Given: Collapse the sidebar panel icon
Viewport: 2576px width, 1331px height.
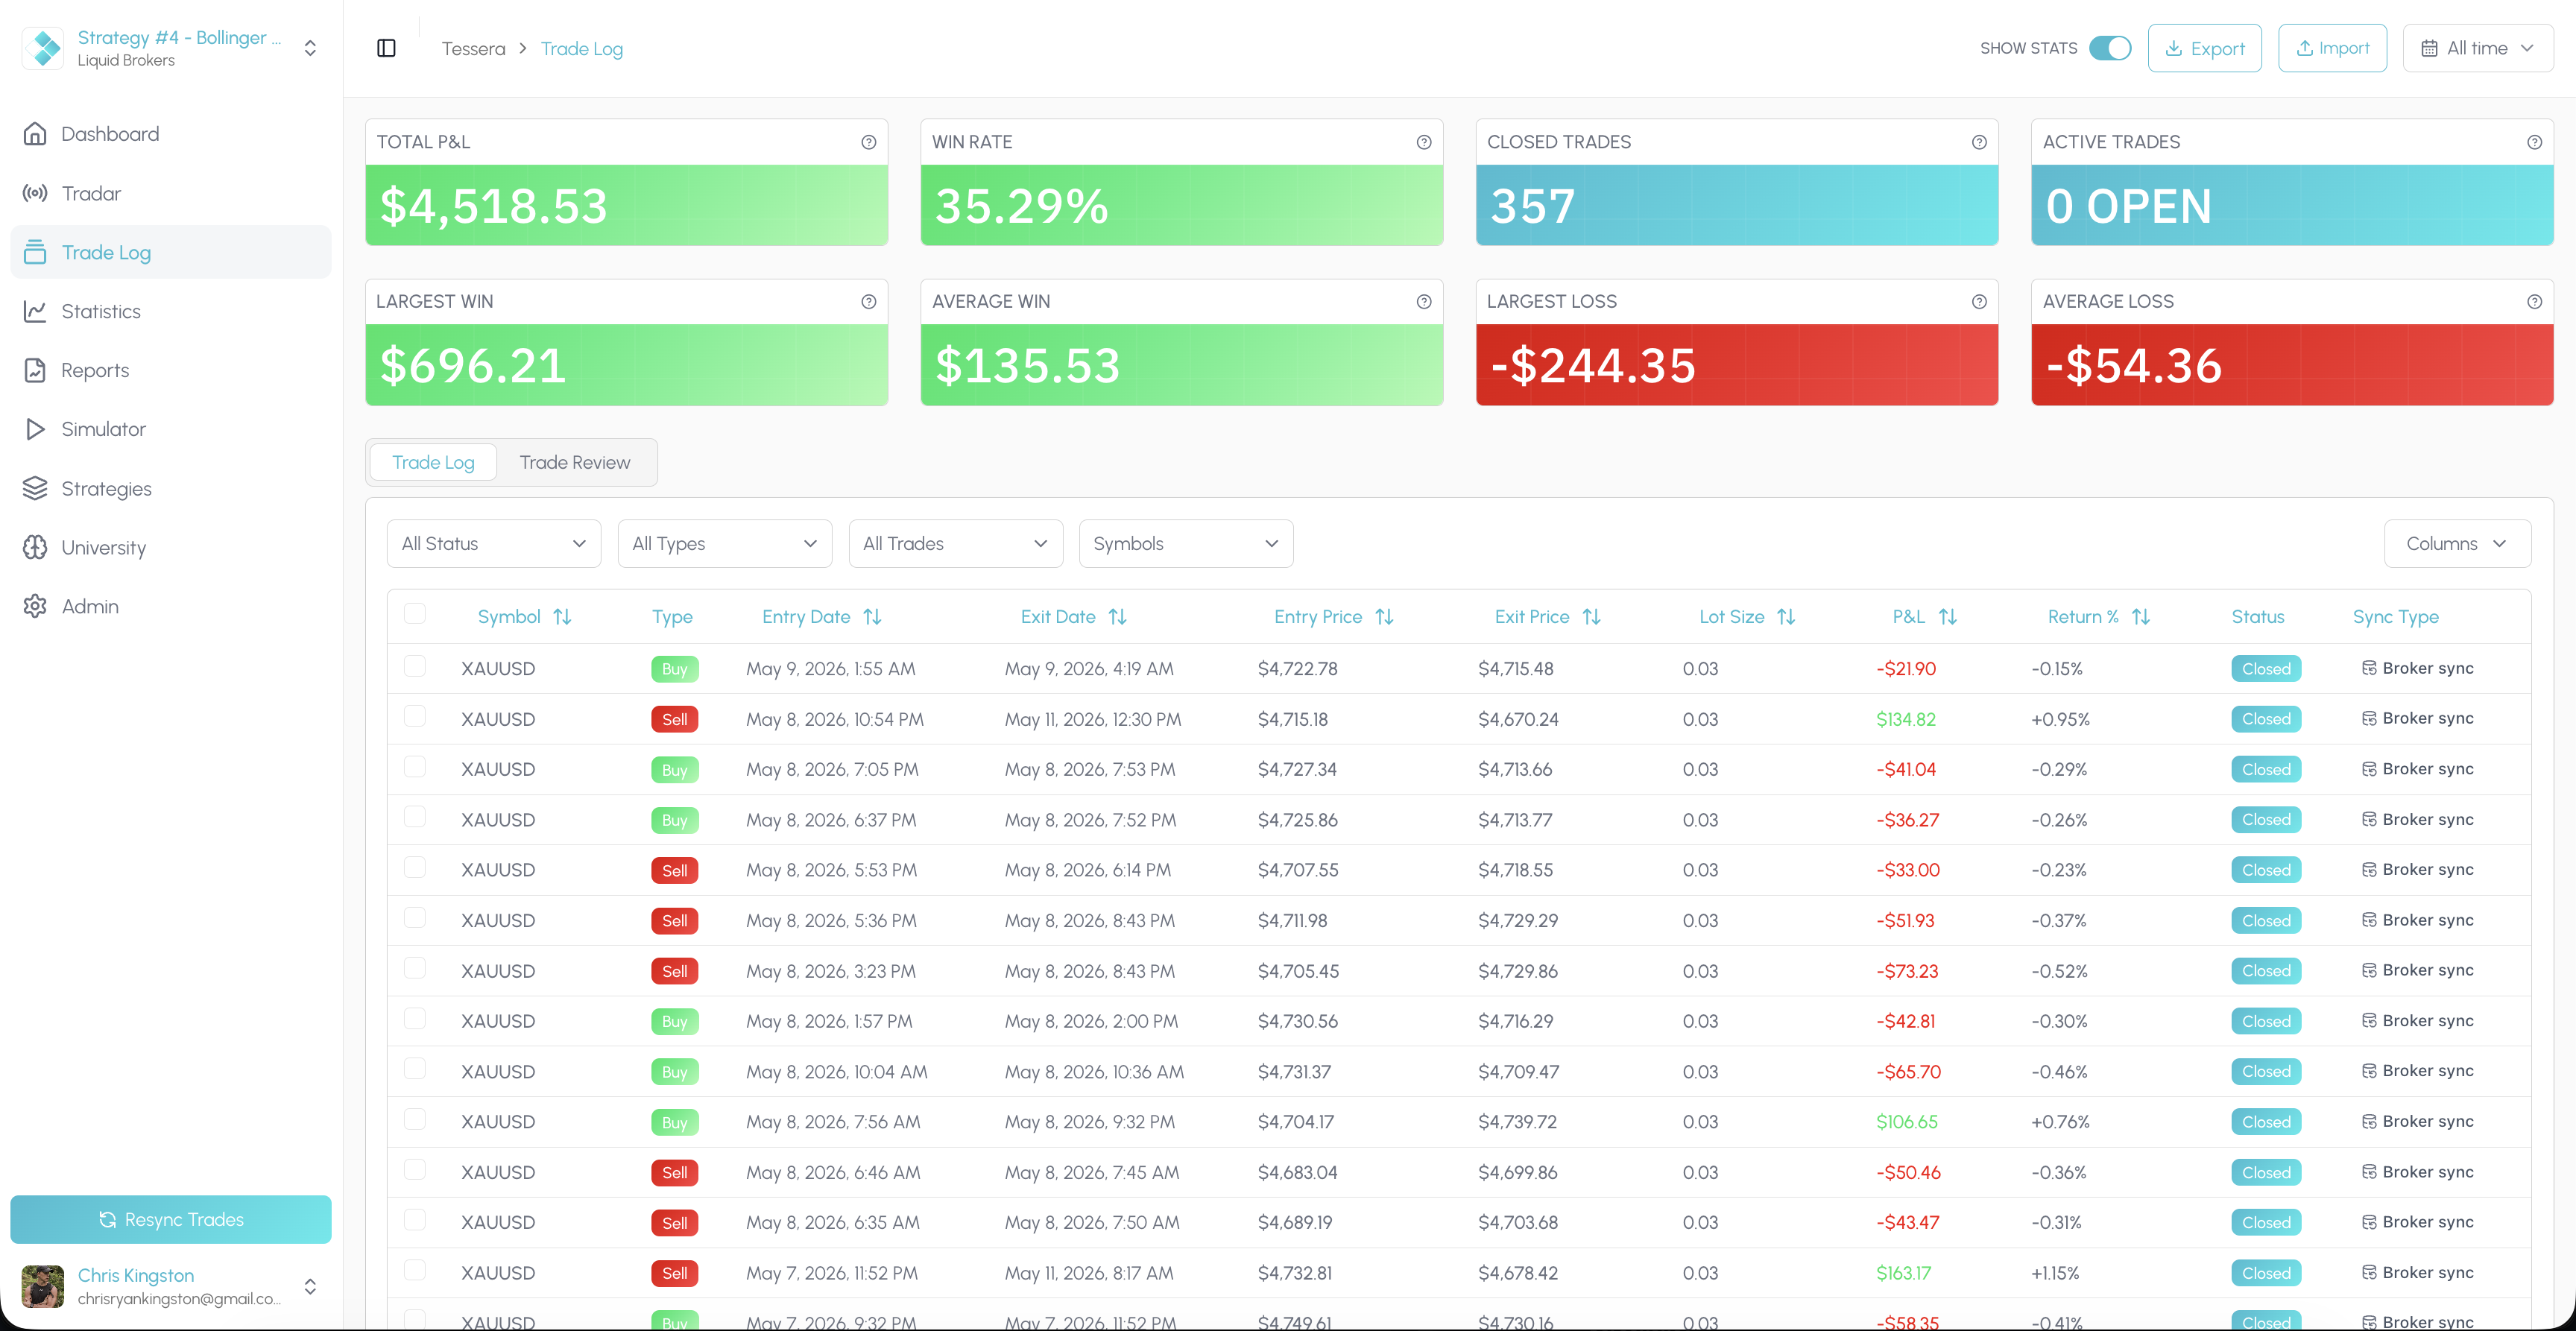Looking at the screenshot, I should [386, 48].
